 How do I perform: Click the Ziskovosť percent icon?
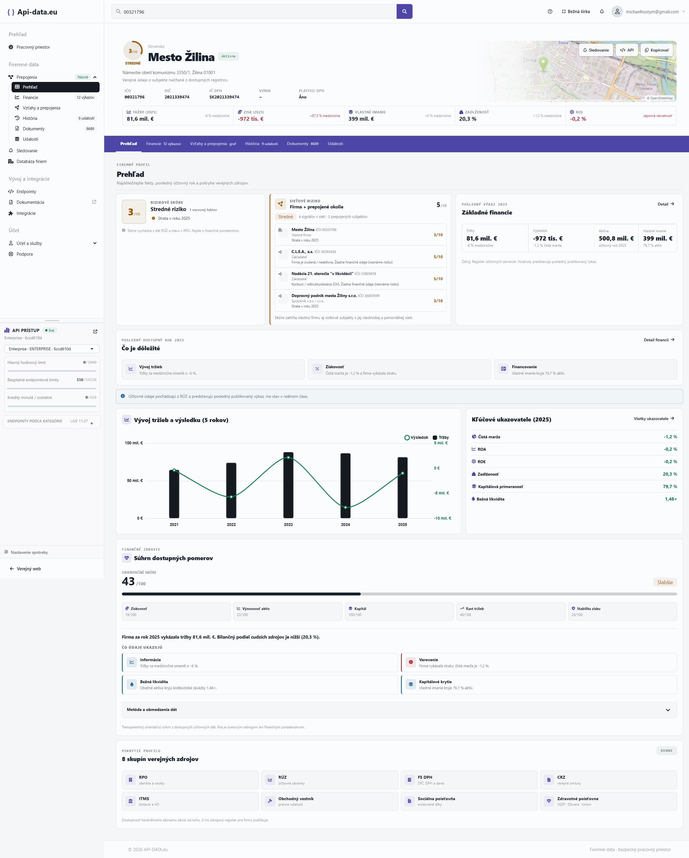pyautogui.click(x=317, y=369)
